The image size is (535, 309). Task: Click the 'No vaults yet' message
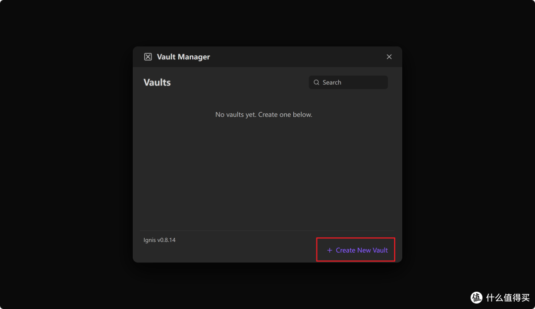click(x=264, y=115)
